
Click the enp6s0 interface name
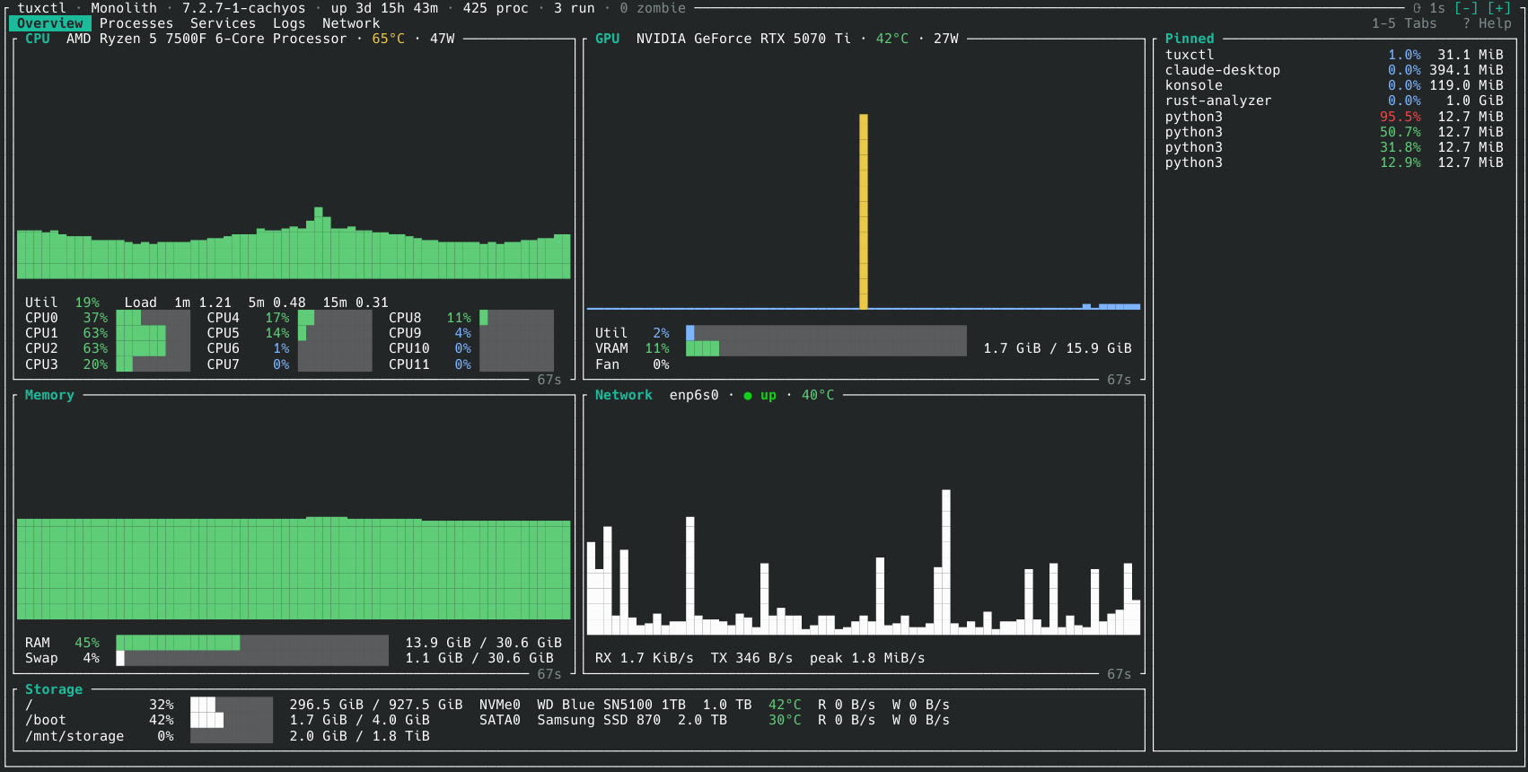[x=694, y=395]
